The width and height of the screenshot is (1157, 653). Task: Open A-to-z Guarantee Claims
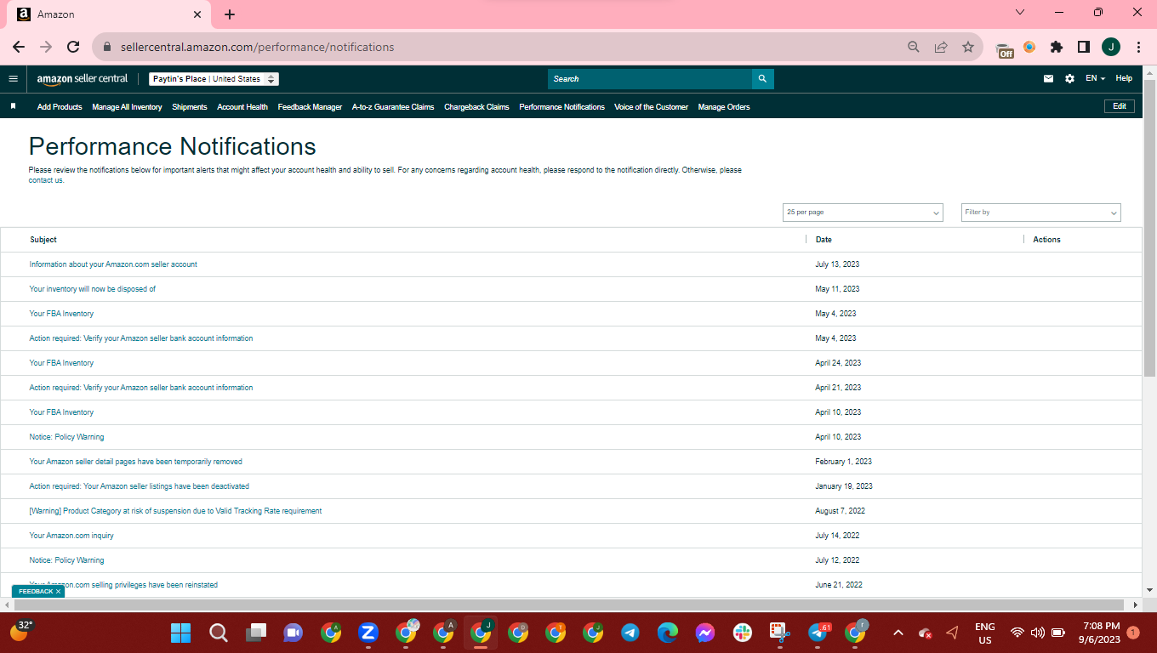tap(393, 107)
